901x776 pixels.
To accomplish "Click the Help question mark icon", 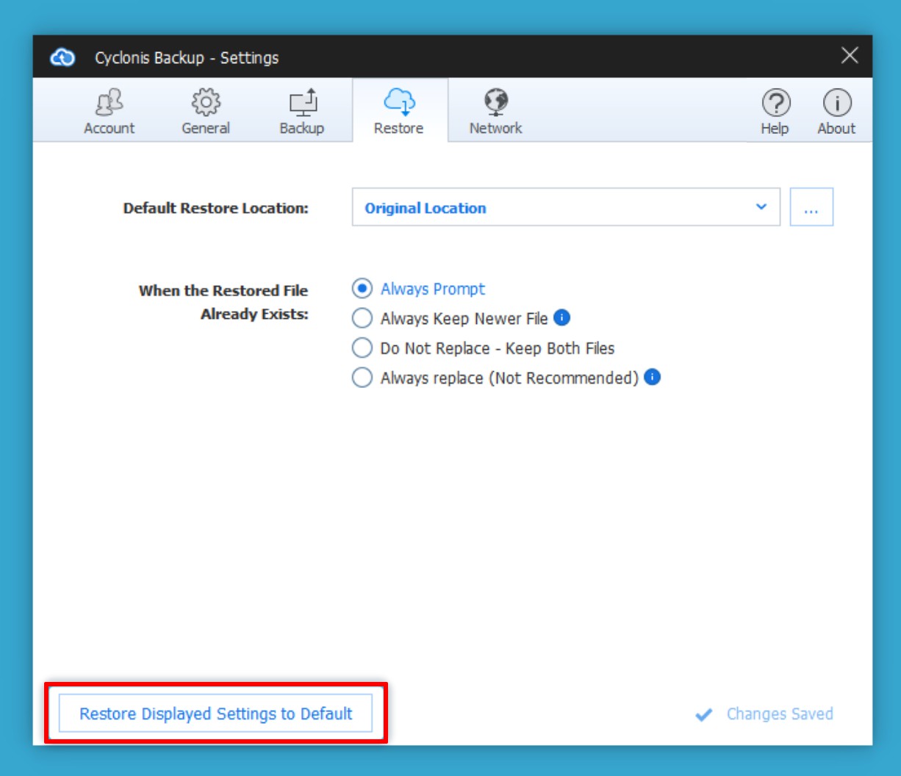I will pos(775,103).
